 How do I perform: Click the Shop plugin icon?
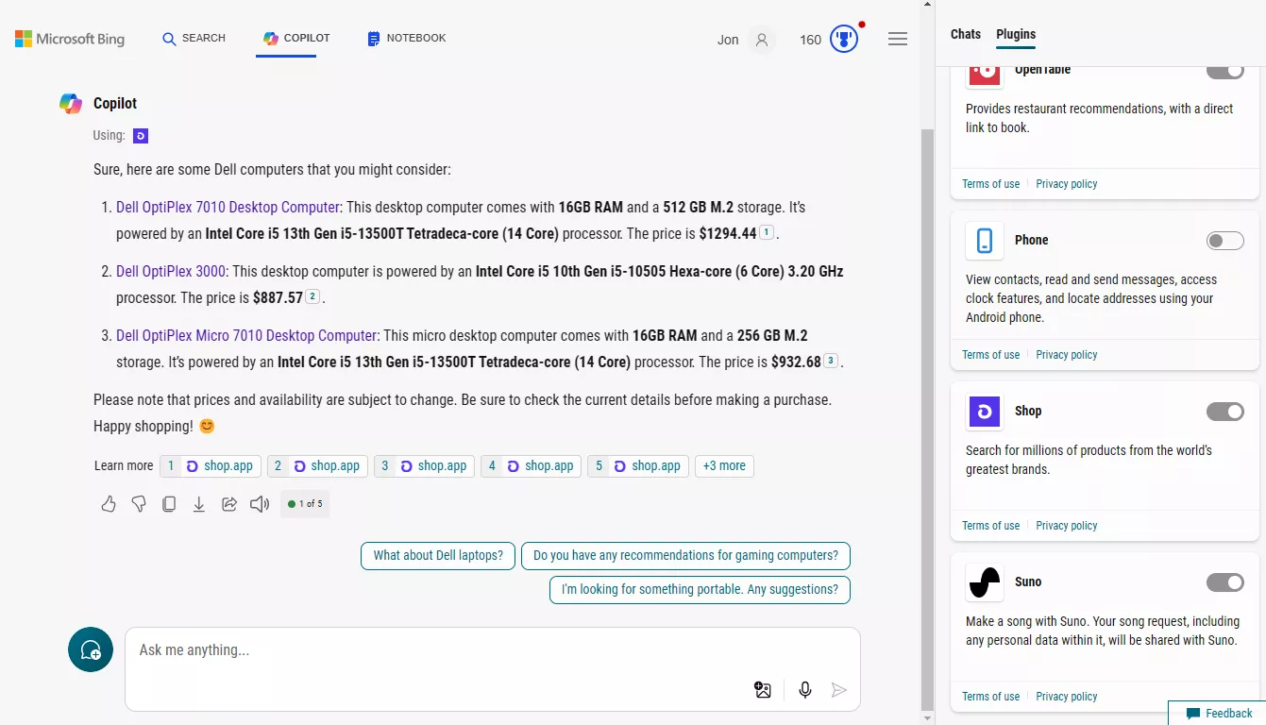[985, 412]
